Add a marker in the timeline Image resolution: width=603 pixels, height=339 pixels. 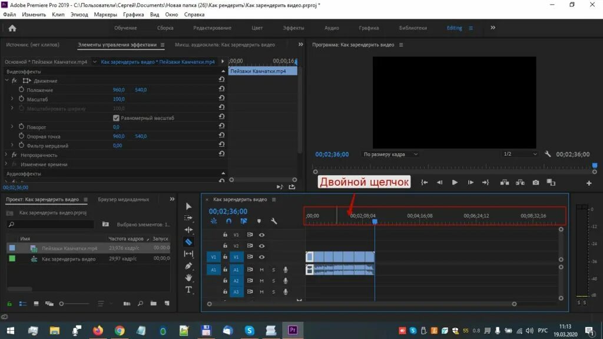pos(259,221)
